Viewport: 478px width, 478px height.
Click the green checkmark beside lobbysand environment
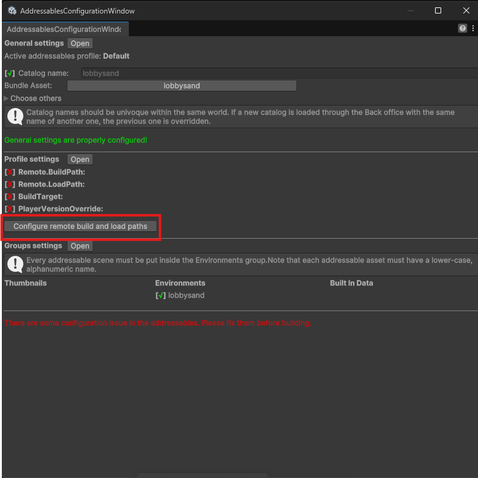pyautogui.click(x=161, y=296)
